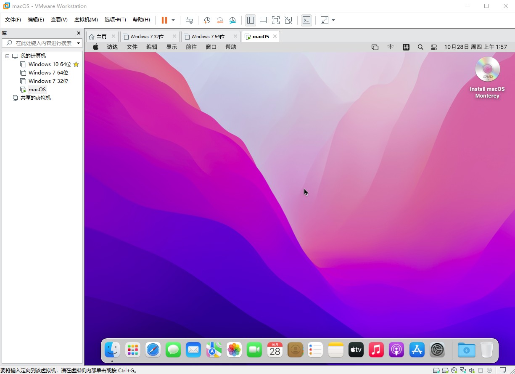Click the network adapter status icon
This screenshot has width=515, height=374.
pyautogui.click(x=462, y=371)
